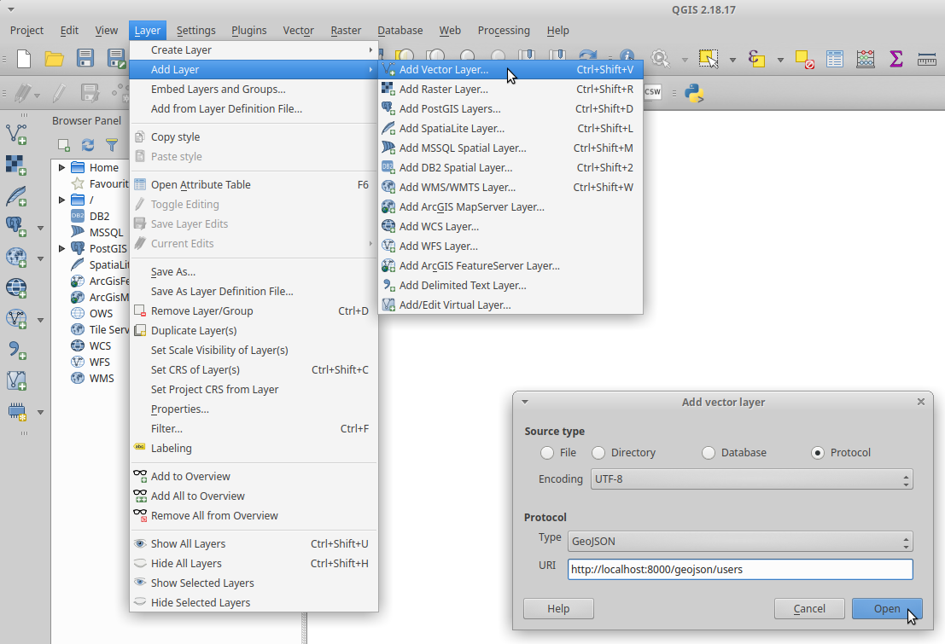
Task: Select the Database radio button
Action: 709,453
